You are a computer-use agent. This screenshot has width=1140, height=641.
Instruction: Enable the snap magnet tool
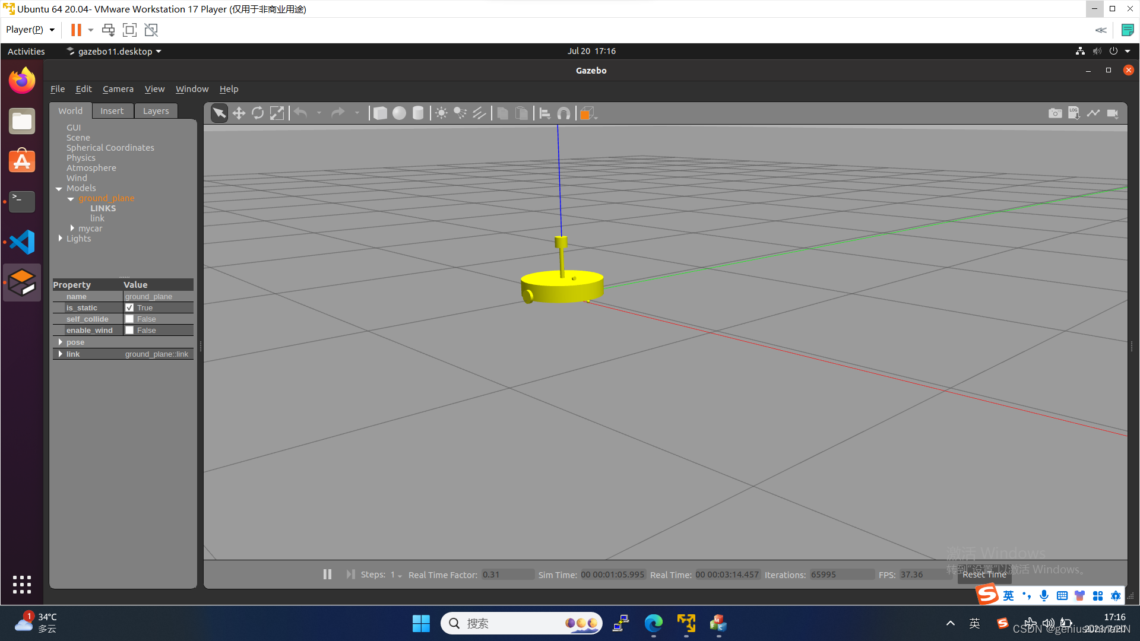pyautogui.click(x=564, y=113)
